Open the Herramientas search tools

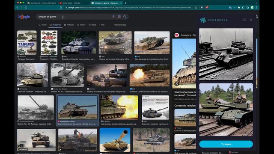(x=120, y=25)
